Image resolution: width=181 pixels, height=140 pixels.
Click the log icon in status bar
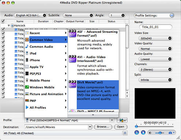coord(125,133)
